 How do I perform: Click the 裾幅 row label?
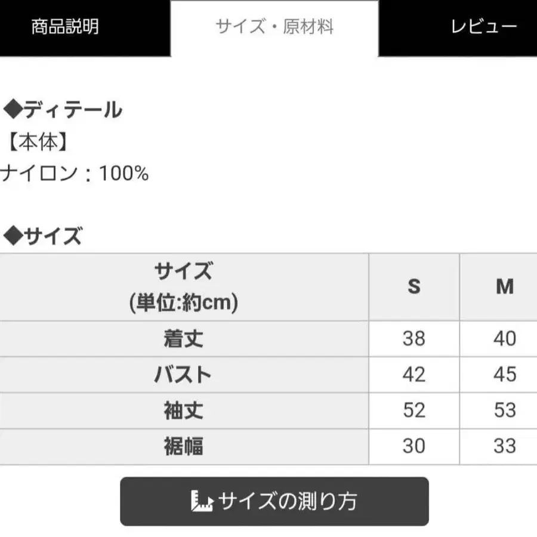click(184, 446)
